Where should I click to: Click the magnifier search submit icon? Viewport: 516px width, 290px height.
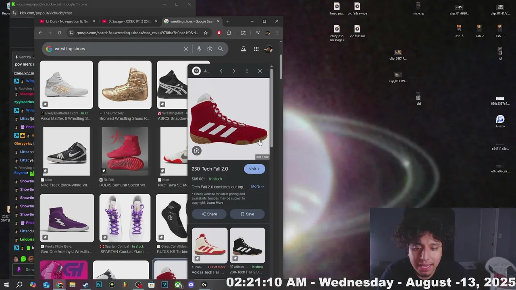tap(221, 49)
